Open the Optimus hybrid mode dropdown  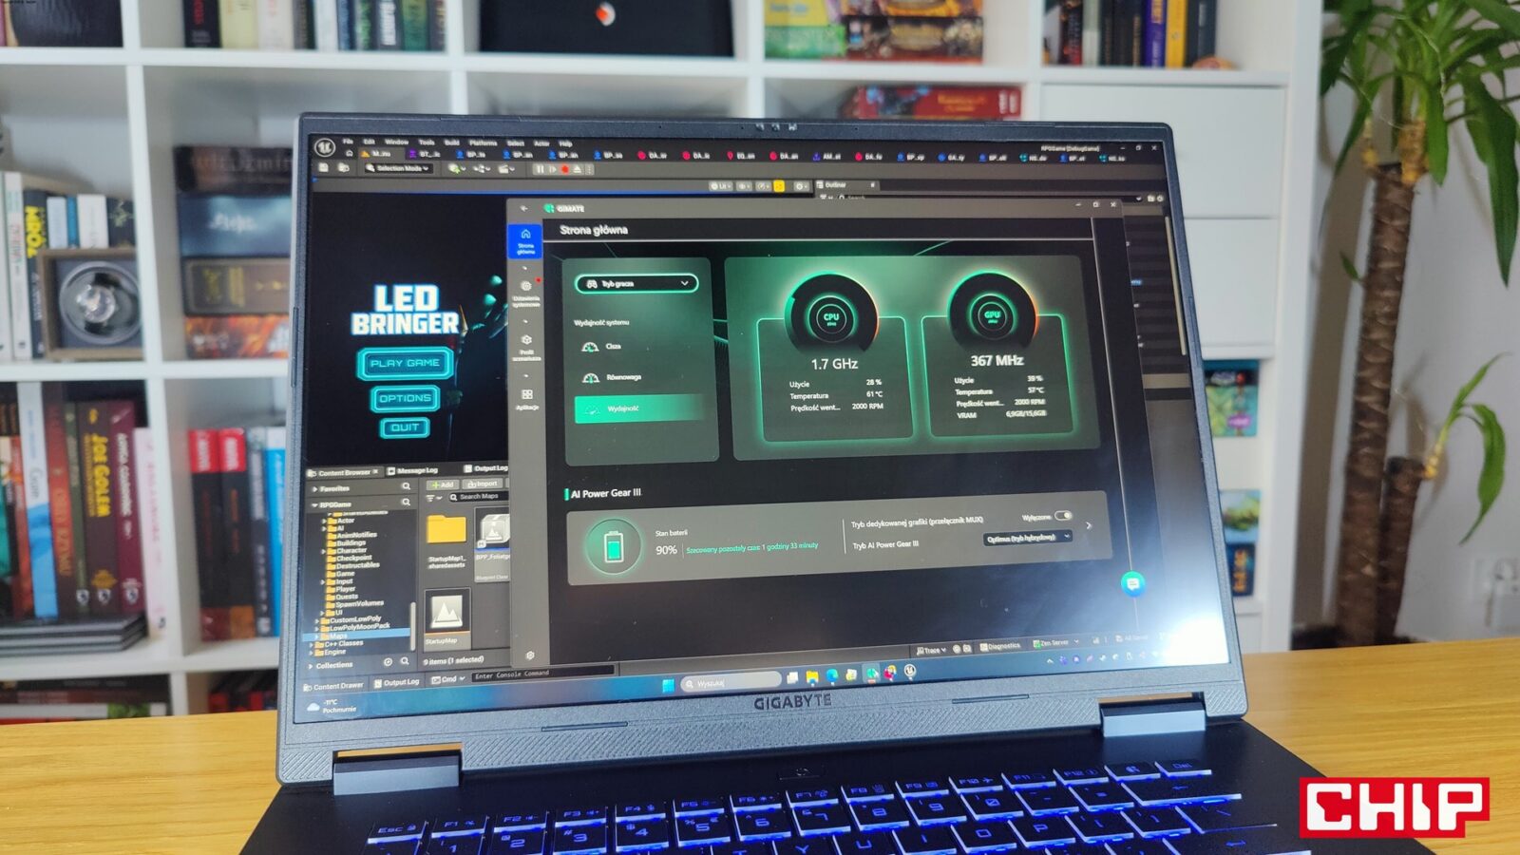[x=1028, y=538]
